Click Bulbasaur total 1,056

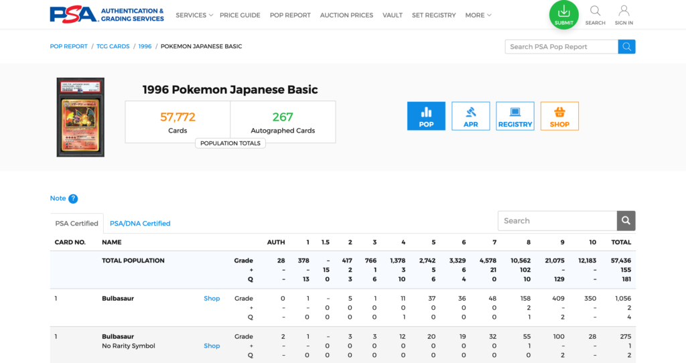pos(623,299)
